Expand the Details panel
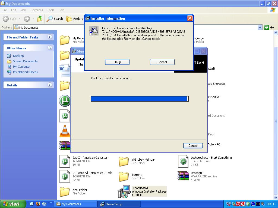 50,85
